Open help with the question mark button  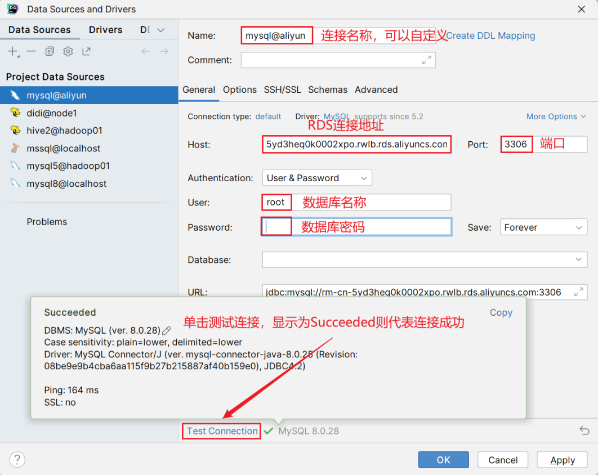(x=17, y=459)
